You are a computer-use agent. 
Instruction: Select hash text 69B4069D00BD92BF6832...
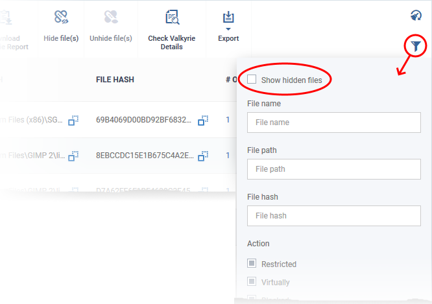coord(143,120)
